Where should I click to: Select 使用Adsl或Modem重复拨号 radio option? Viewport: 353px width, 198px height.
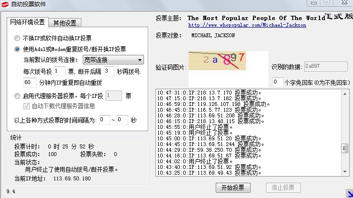(17, 49)
